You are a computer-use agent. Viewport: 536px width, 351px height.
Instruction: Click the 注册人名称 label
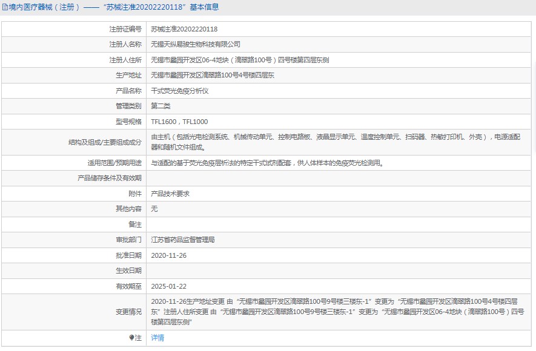(125, 44)
